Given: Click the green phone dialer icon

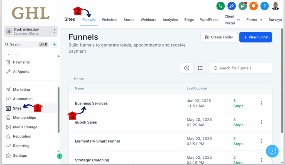Looking at the screenshot, I should pos(220,6).
